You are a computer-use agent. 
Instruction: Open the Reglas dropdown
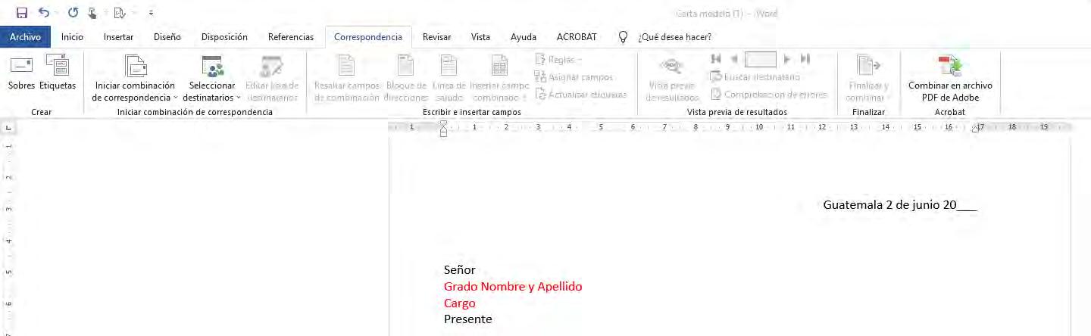[x=558, y=60]
